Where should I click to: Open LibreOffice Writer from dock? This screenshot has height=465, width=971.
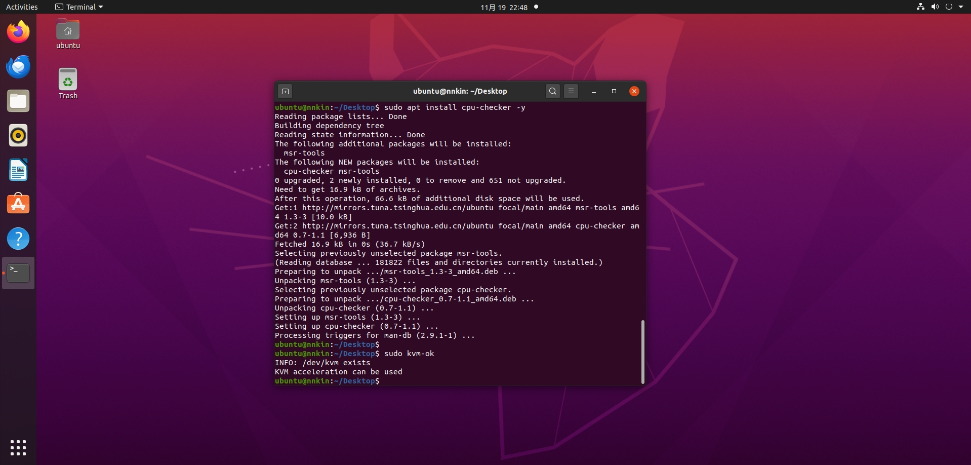pos(18,170)
